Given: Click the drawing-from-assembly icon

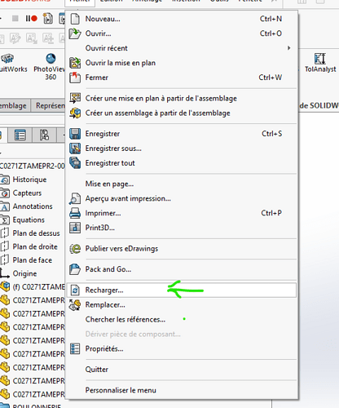Looking at the screenshot, I should pyautogui.click(x=75, y=98).
